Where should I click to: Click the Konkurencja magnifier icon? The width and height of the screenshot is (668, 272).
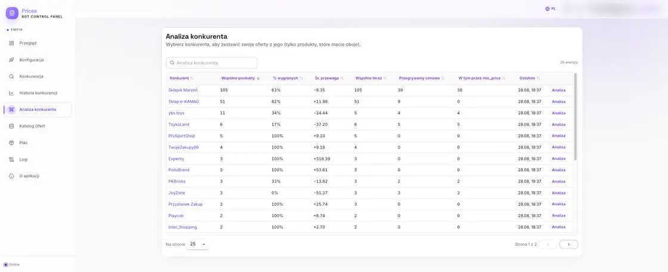pyautogui.click(x=11, y=76)
